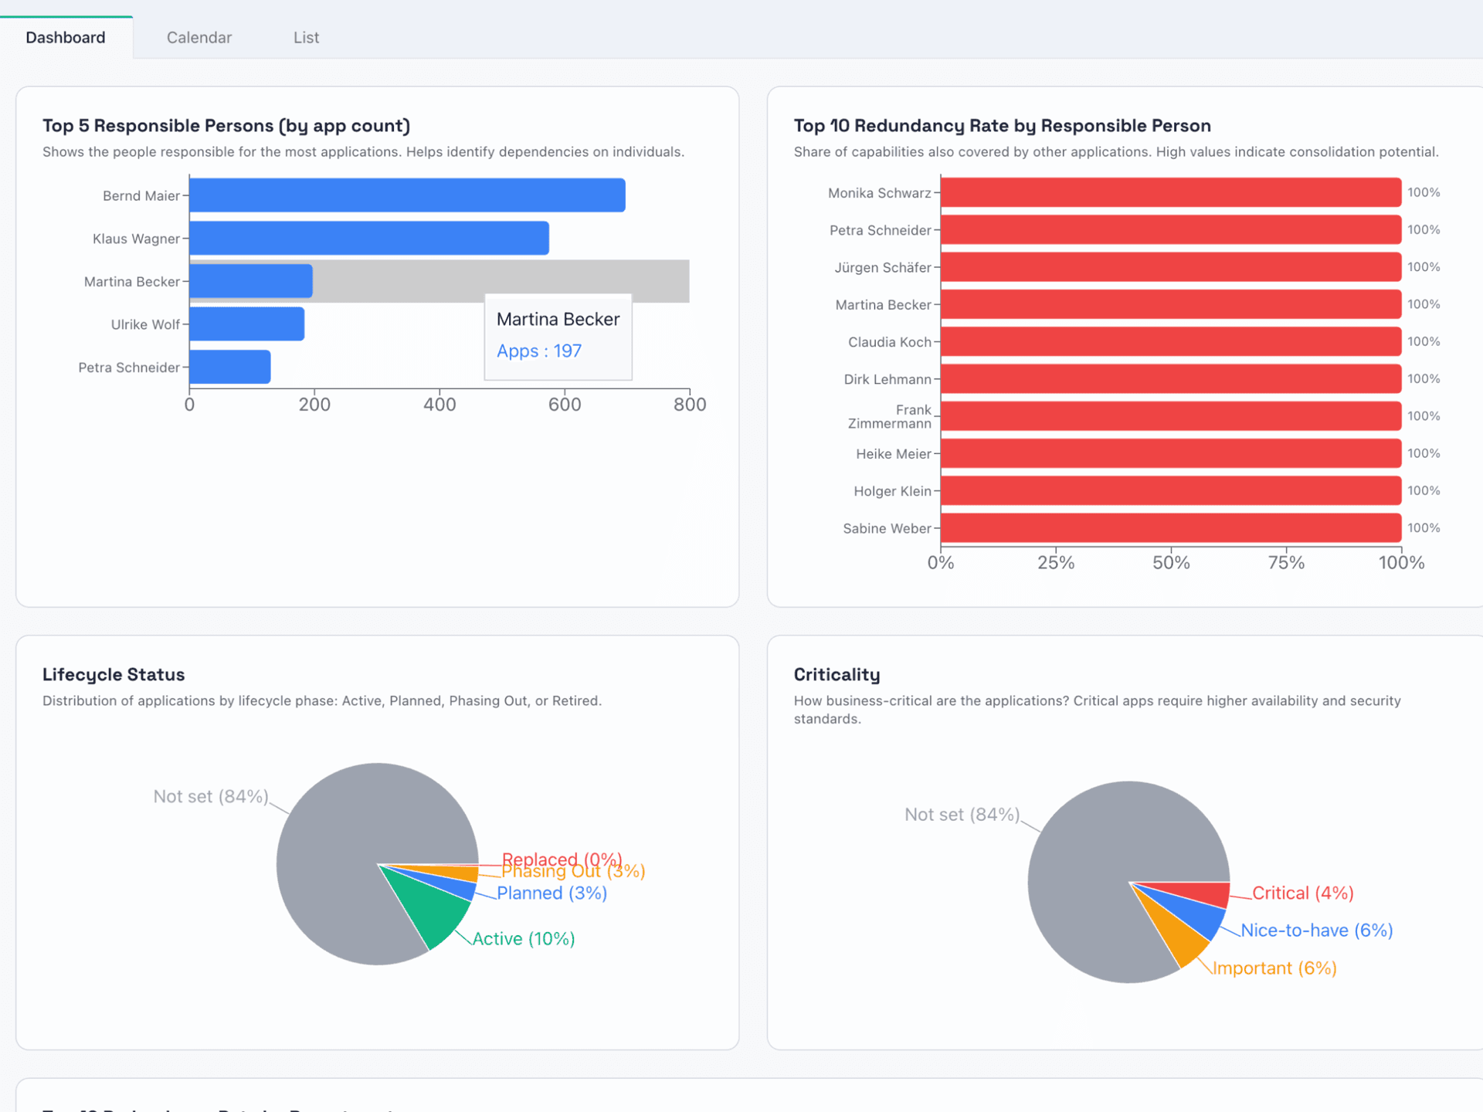Click Klaus Wagner's blue bar
Viewport: 1483px width, 1112px height.
click(x=369, y=239)
